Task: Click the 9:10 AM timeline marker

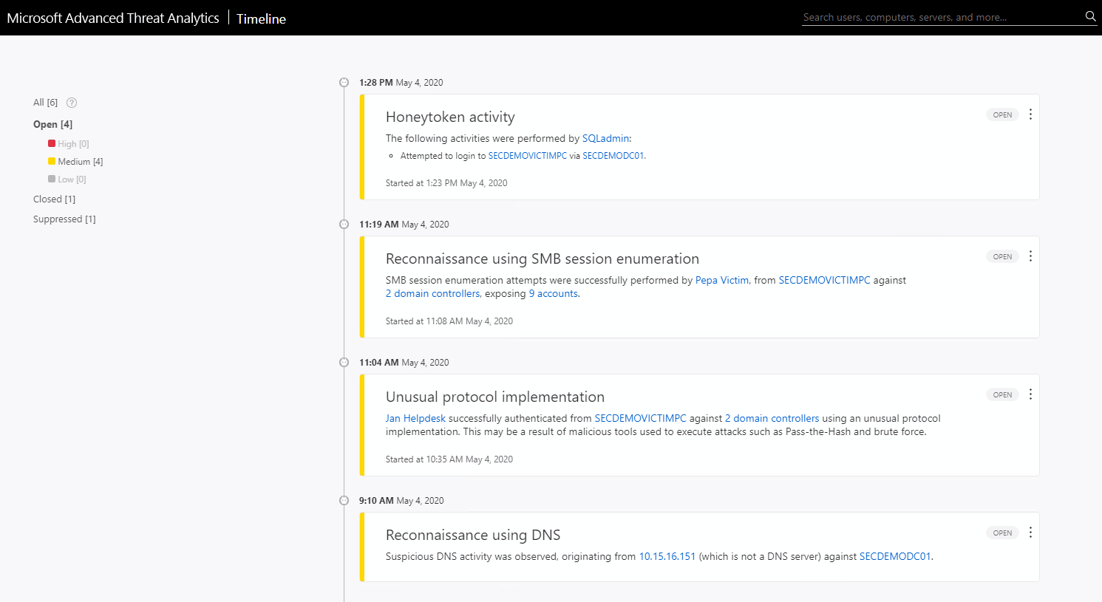Action: 344,501
